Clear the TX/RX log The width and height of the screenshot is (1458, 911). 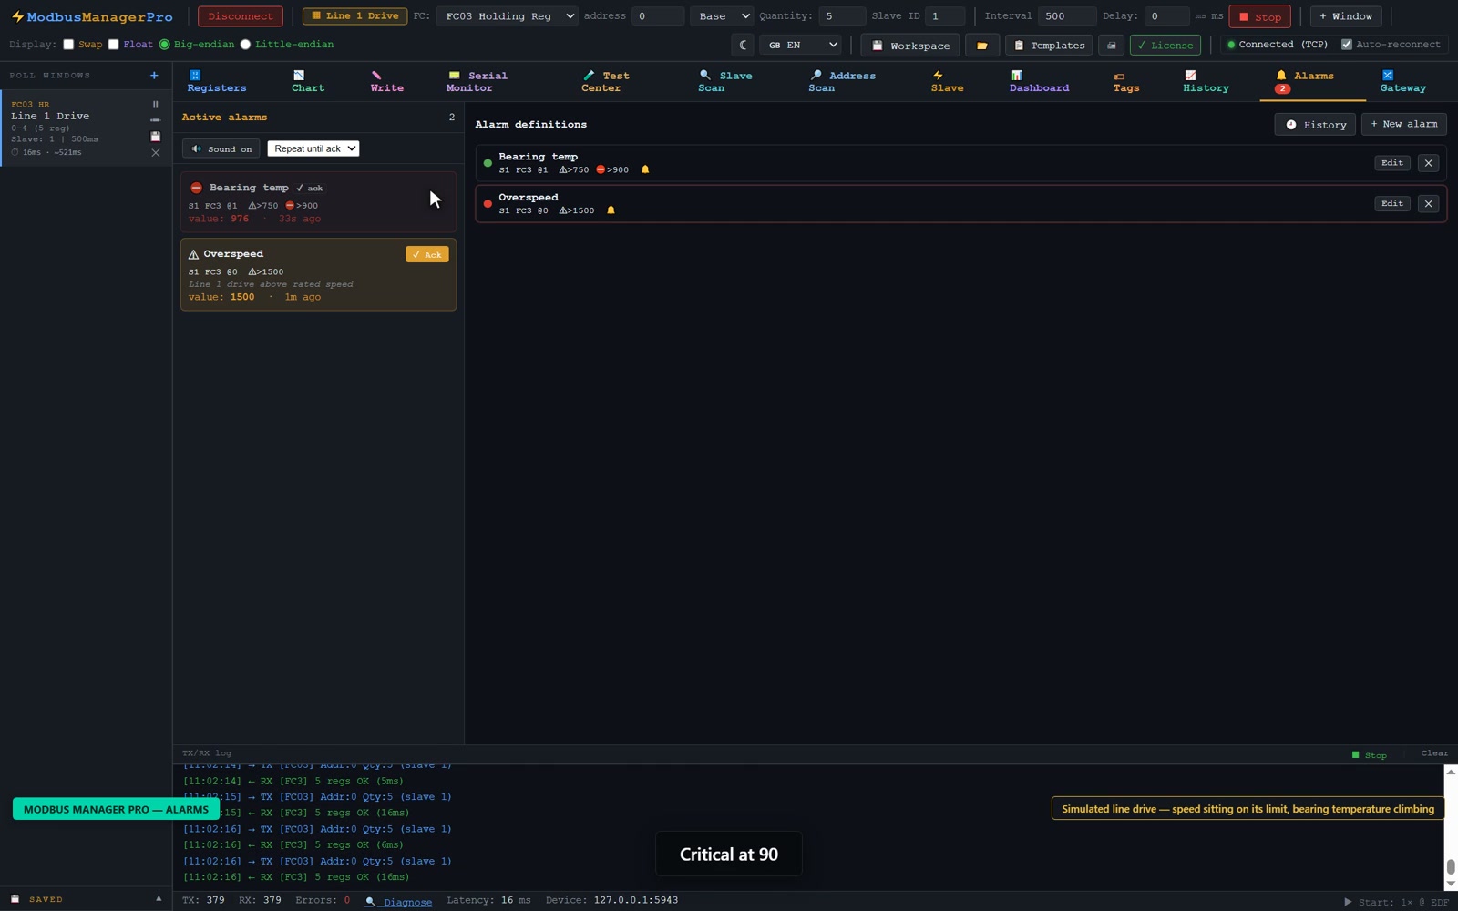(1434, 753)
